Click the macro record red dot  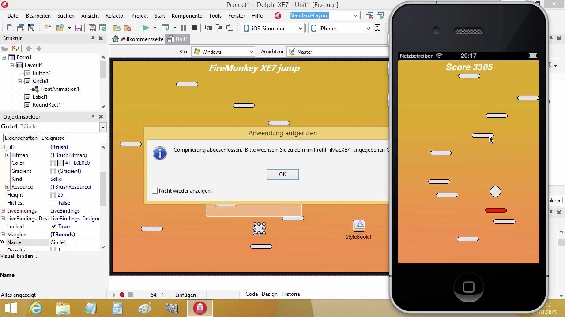coord(122,295)
